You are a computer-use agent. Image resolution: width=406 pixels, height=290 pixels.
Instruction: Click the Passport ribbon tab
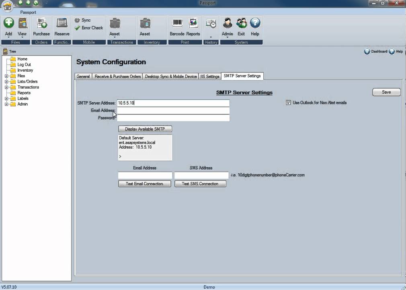pyautogui.click(x=28, y=12)
